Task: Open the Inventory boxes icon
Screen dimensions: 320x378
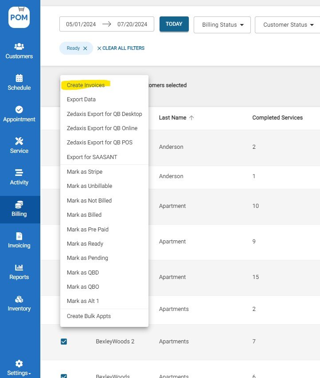Action: tap(19, 299)
